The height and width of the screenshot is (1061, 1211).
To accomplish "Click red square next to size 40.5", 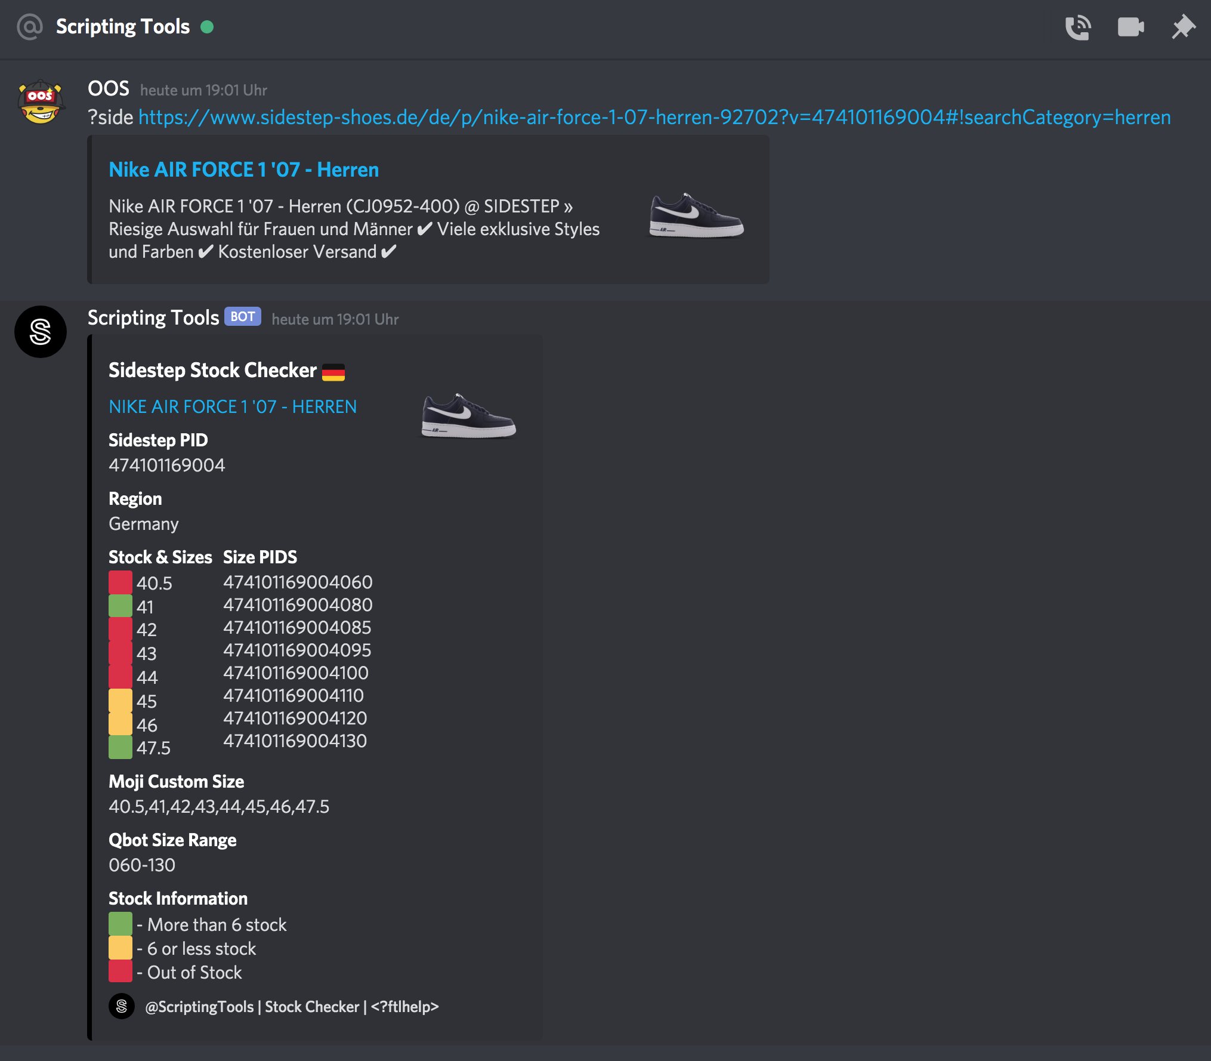I will point(121,582).
